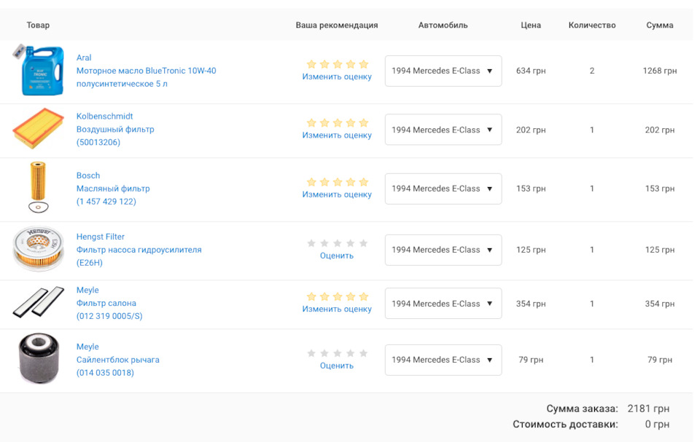Open car dropdown for Kolbenschmidt row

point(443,130)
